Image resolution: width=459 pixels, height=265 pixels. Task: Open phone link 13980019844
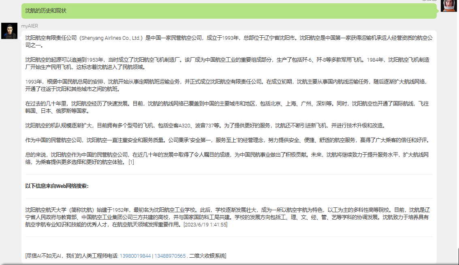click(x=135, y=256)
